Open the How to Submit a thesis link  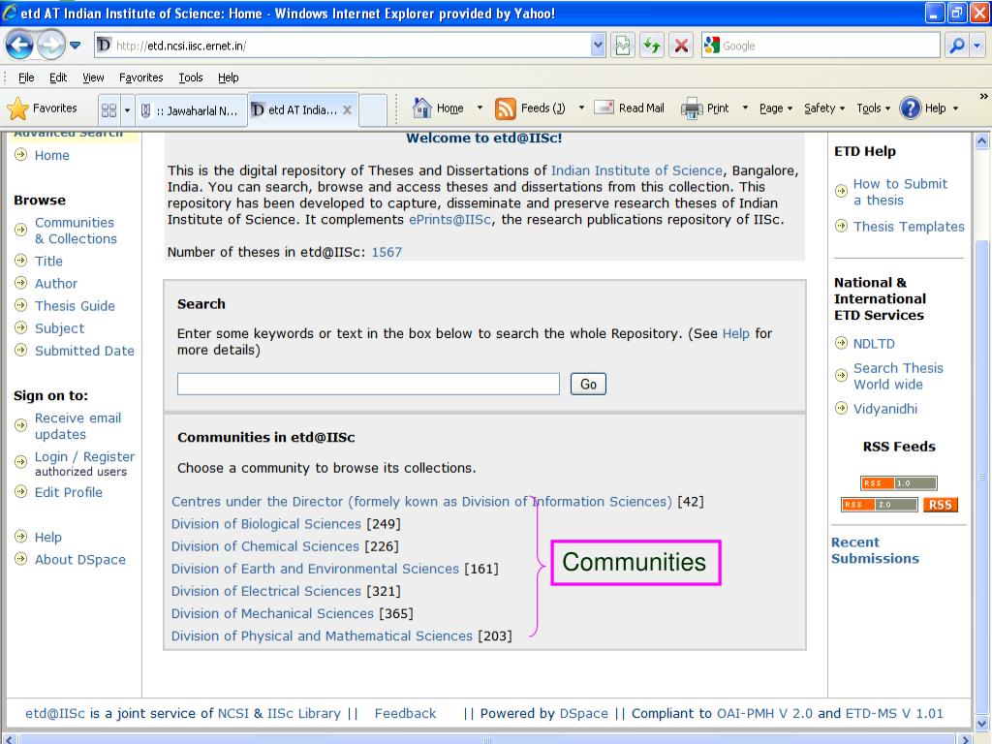(900, 192)
